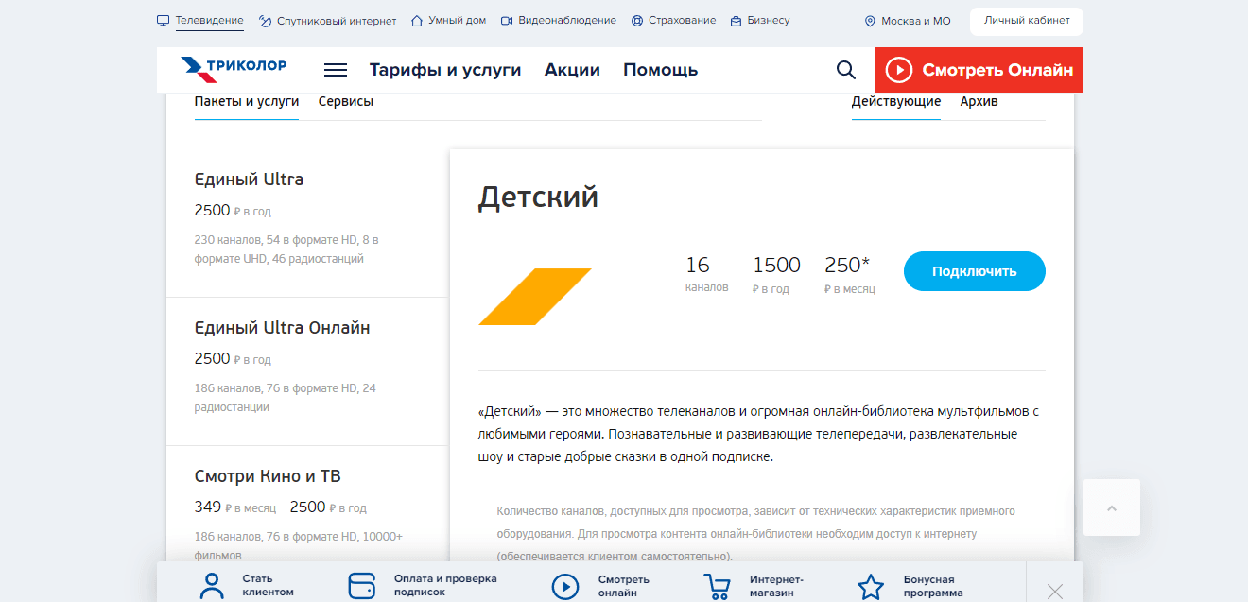Open the Спутниковый интернет link
Viewport: 1248px width, 602px height.
(x=327, y=21)
